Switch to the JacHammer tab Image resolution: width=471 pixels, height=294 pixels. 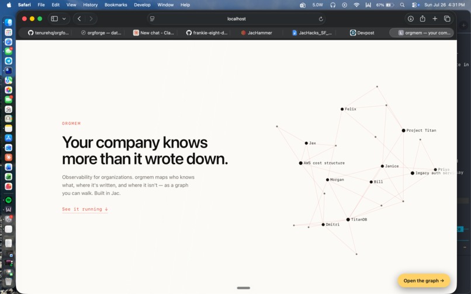point(257,33)
